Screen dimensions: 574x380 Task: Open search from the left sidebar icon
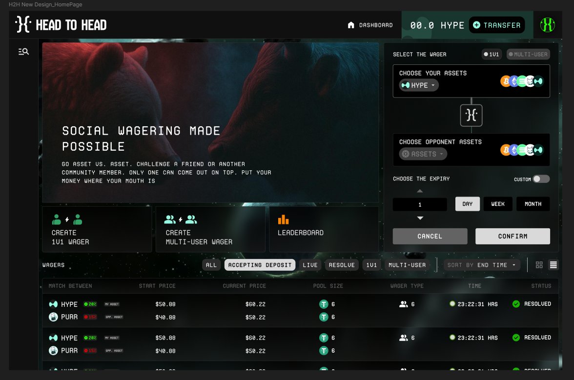click(x=23, y=51)
